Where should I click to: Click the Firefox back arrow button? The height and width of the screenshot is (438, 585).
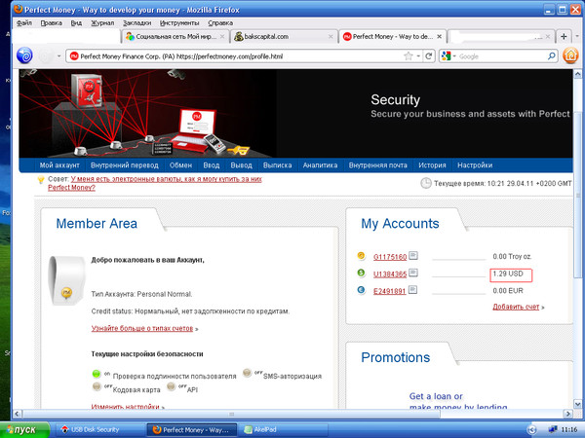pyautogui.click(x=24, y=55)
